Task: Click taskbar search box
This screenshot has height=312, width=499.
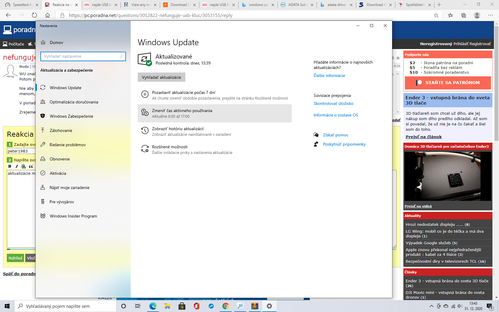Action: click(65, 306)
